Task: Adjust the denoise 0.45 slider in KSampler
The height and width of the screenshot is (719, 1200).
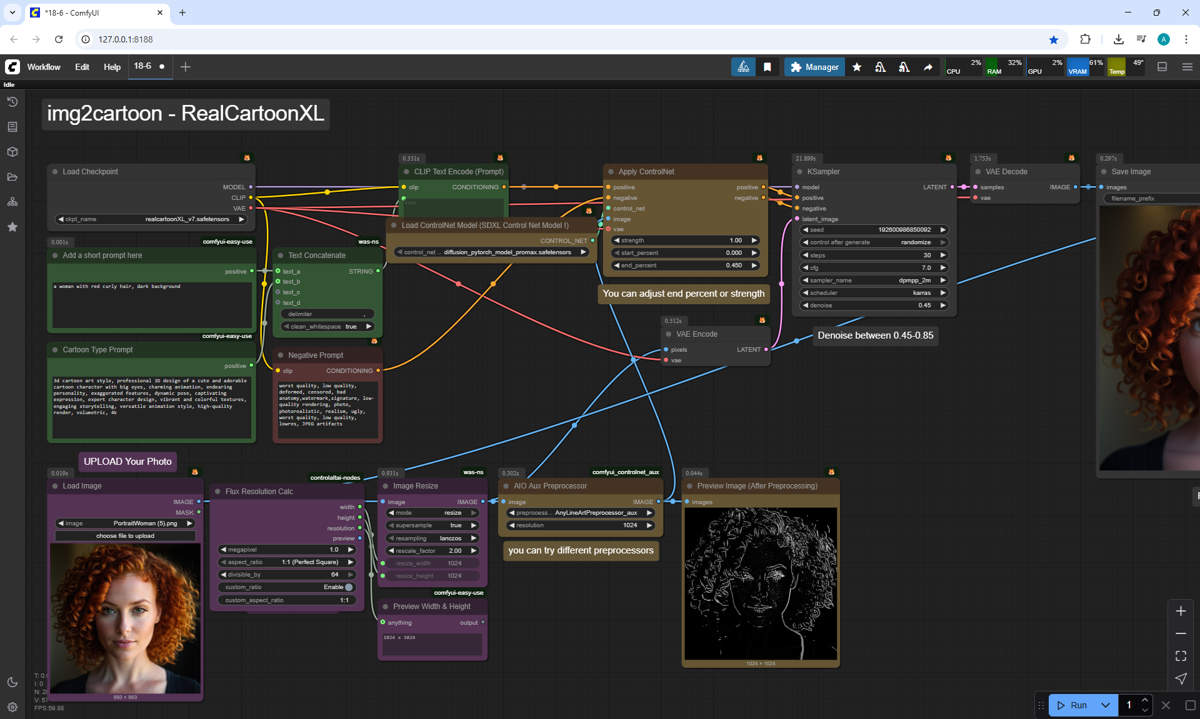Action: 874,305
